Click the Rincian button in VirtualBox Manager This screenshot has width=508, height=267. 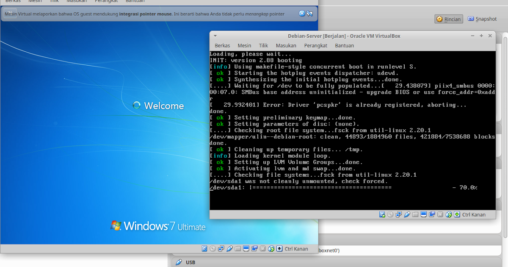click(x=448, y=19)
